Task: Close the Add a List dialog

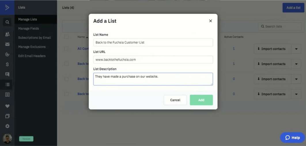Action: click(x=211, y=21)
